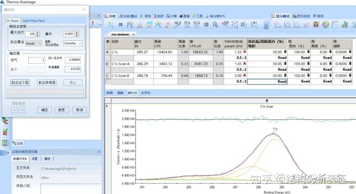Image resolution: width=356 pixels, height=194 pixels.
Task: Increase max iterations with the up arrow
Action: (x=38, y=33)
